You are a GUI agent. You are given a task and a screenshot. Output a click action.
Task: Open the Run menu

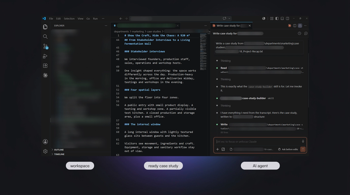coord(95,19)
